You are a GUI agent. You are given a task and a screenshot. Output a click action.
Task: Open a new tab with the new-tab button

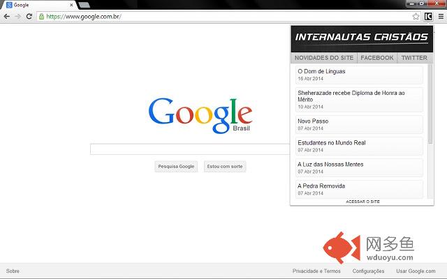[84, 5]
